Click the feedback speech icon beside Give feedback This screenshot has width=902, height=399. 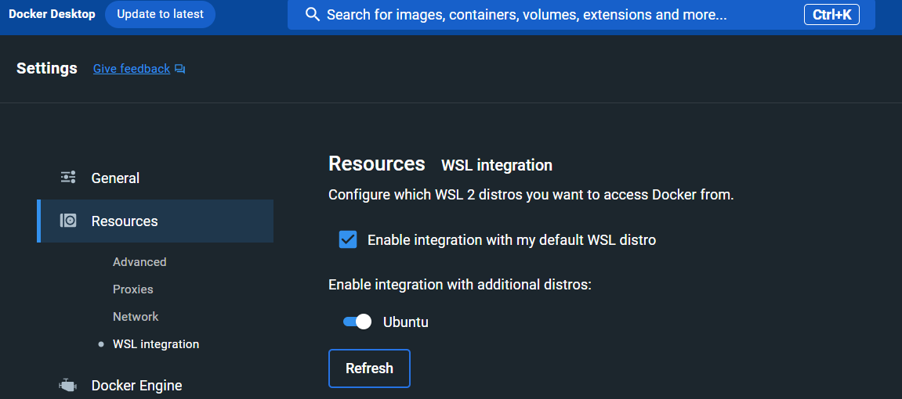[x=180, y=69]
